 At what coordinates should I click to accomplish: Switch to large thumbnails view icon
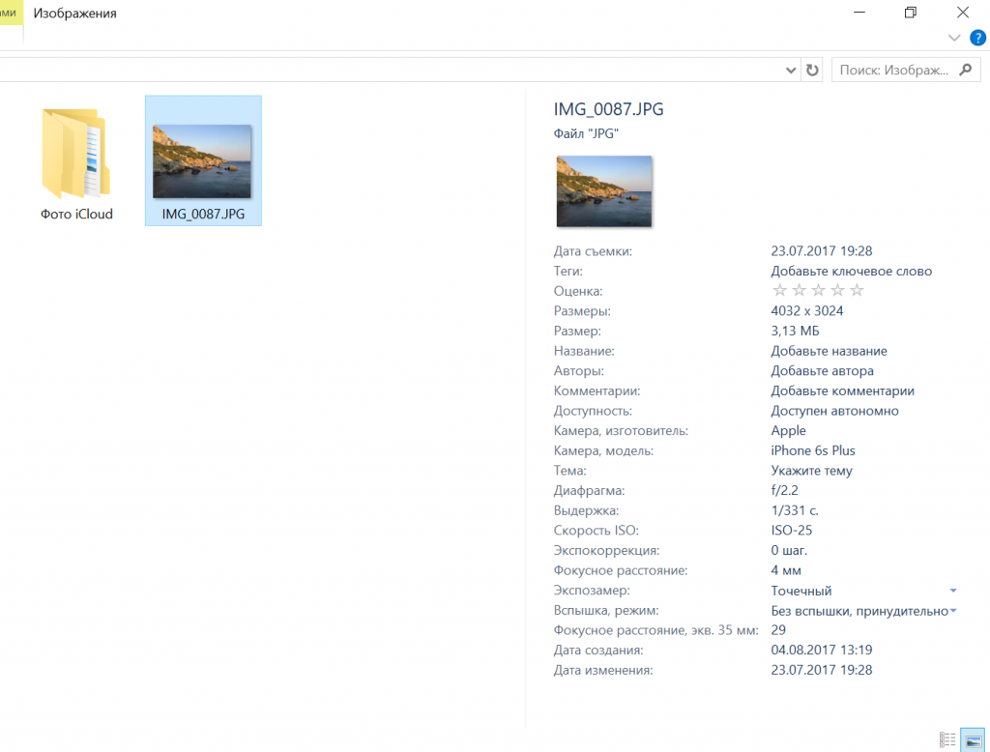[973, 740]
